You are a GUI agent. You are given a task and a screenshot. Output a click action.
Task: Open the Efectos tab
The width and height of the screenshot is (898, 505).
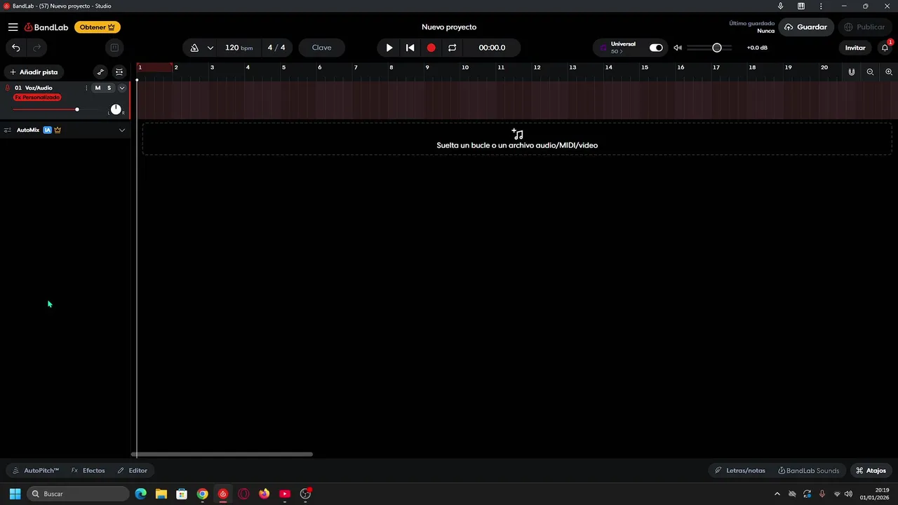pyautogui.click(x=88, y=471)
